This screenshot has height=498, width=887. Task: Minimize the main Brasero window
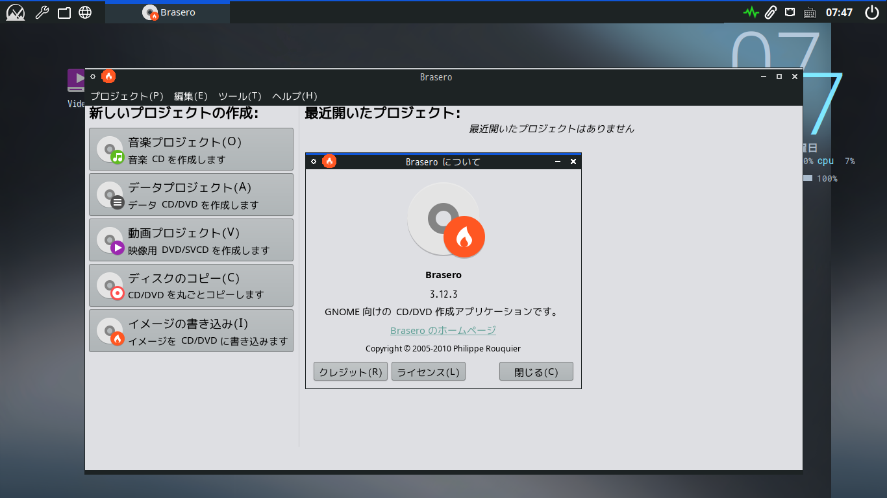(764, 77)
